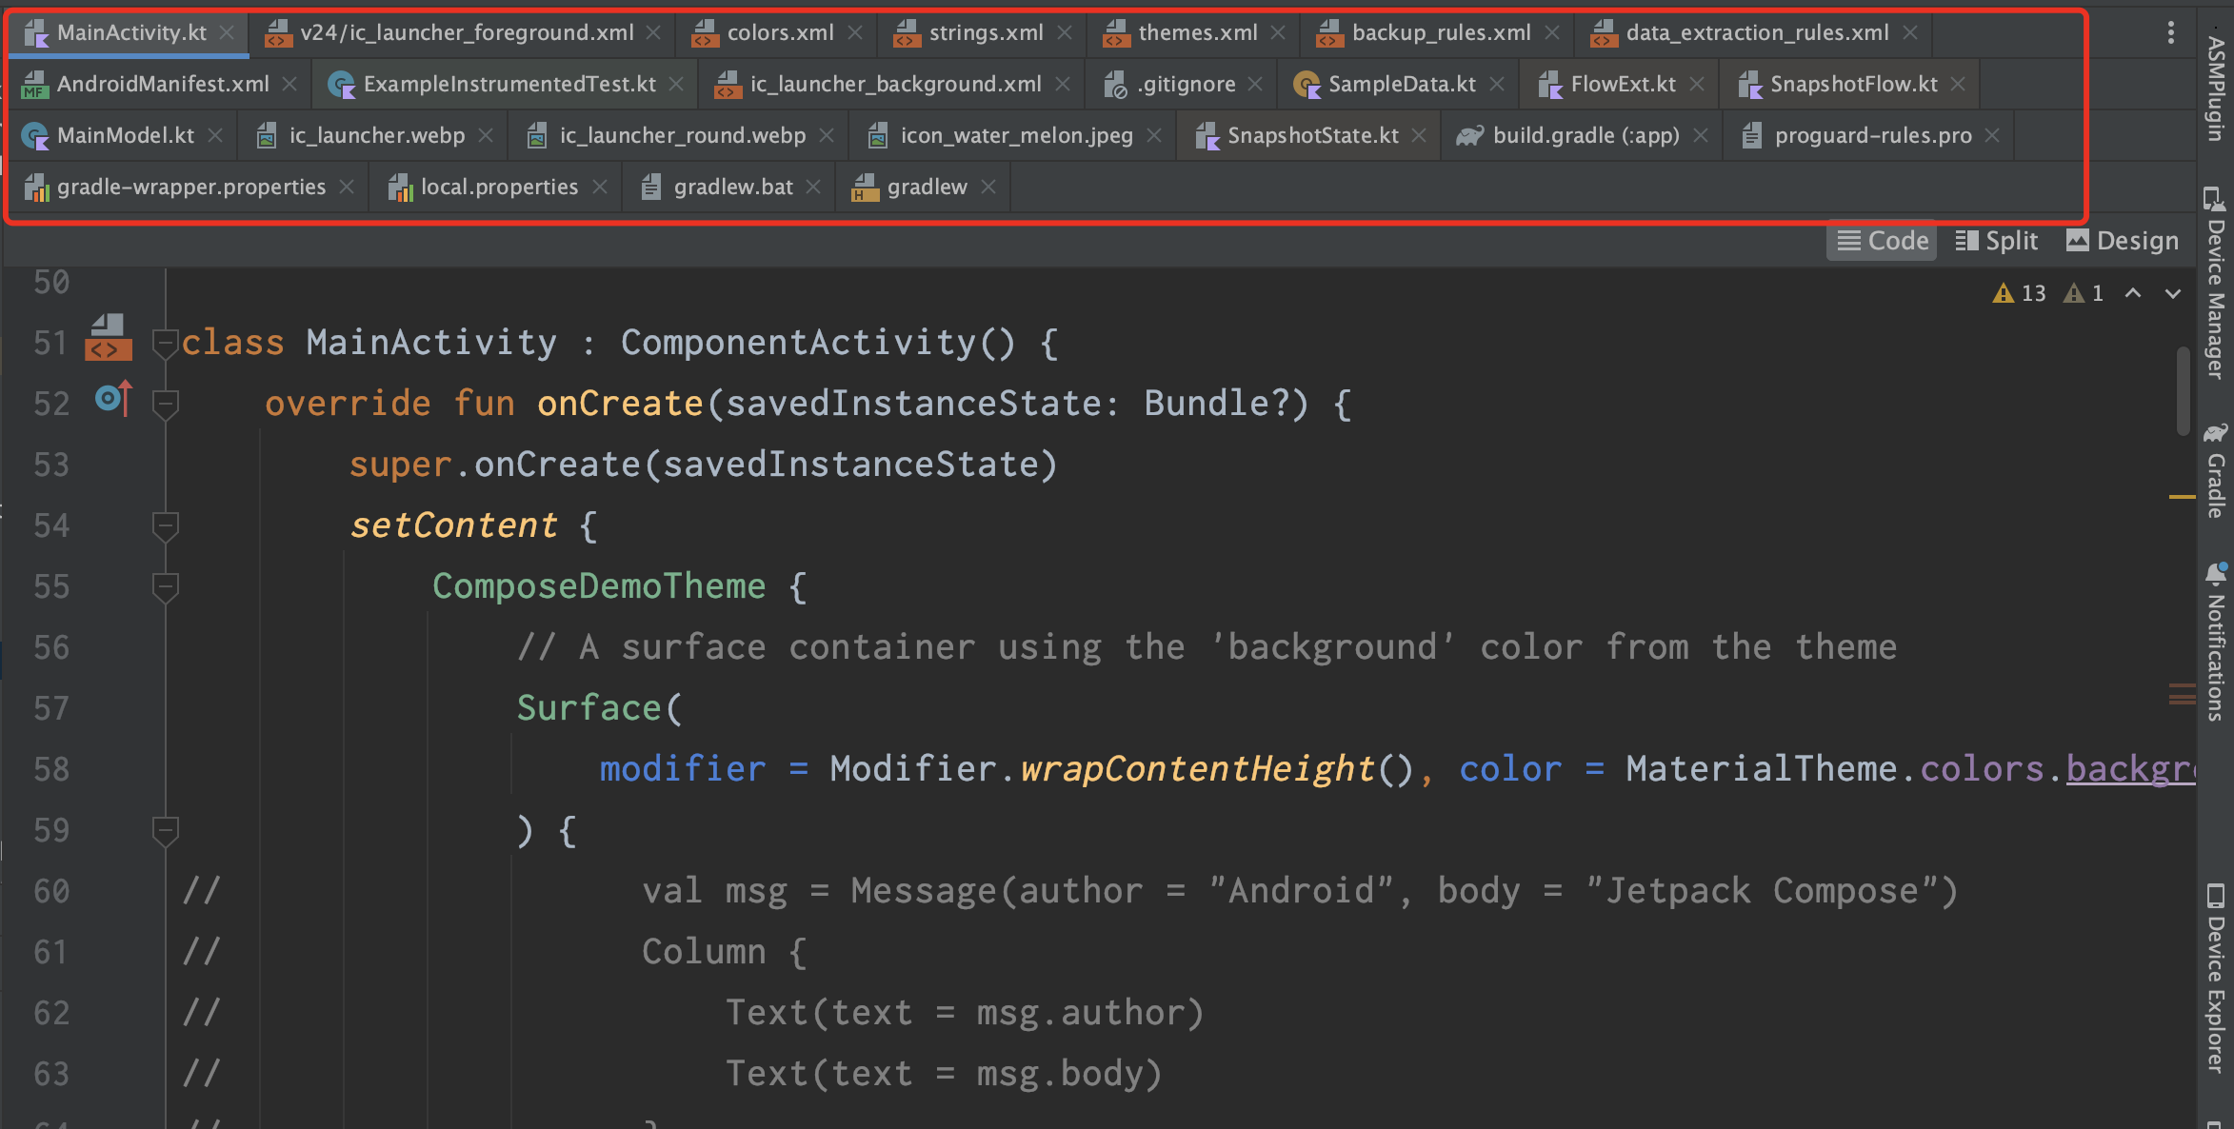Collapse the ComposeDemoTheme block on line 55
This screenshot has height=1129, width=2234.
166,586
